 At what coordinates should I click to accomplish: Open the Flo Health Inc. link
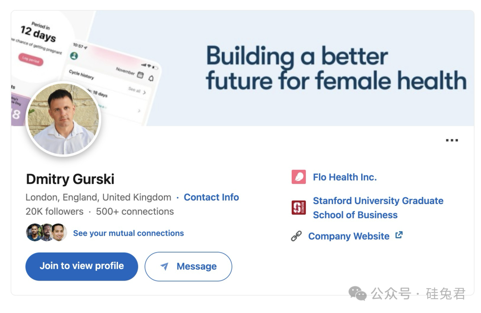tap(345, 177)
